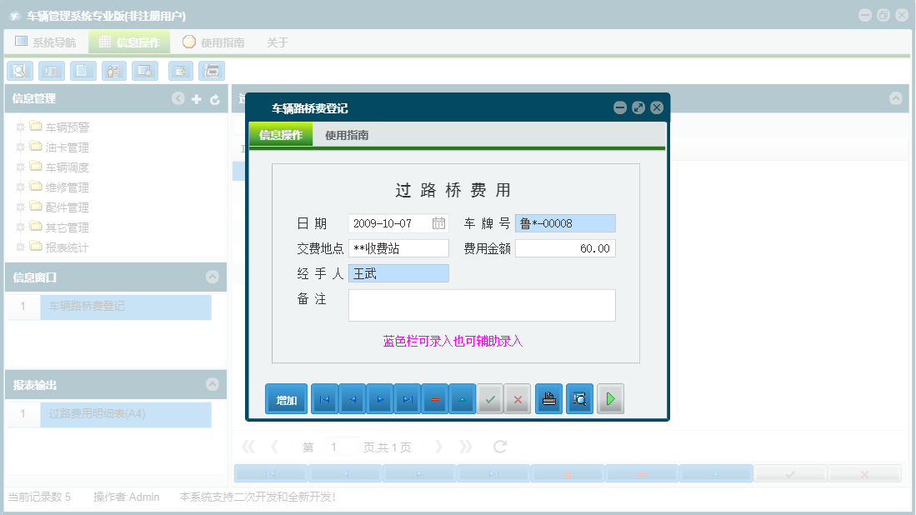Viewport: 916px width, 515px height.
Task: Collapse the 信息窗口 panel
Action: click(x=215, y=277)
